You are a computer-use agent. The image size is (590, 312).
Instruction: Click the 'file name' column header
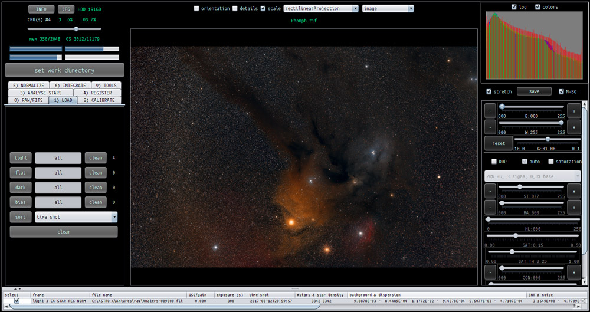pyautogui.click(x=139, y=295)
